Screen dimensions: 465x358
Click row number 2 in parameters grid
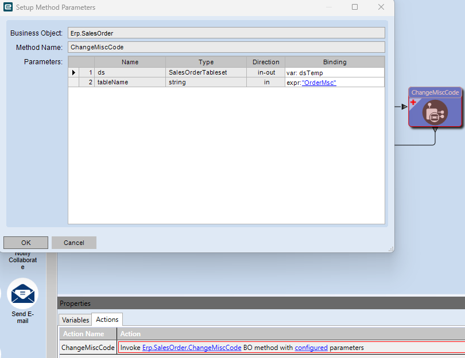pos(87,82)
